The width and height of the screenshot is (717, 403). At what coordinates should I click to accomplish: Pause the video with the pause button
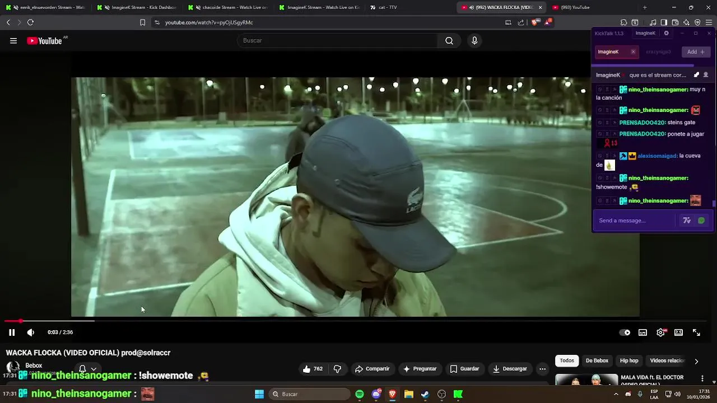point(12,332)
